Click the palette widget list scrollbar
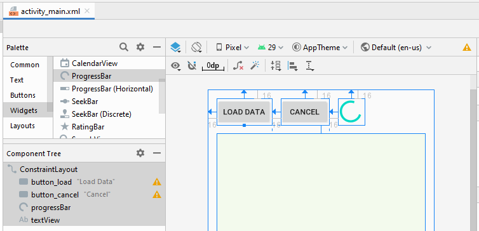479x231 pixels. 162,96
